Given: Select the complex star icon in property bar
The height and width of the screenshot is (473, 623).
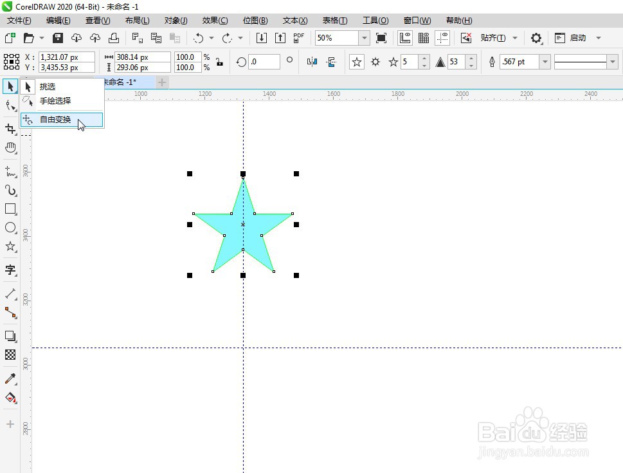Looking at the screenshot, I should click(x=375, y=62).
